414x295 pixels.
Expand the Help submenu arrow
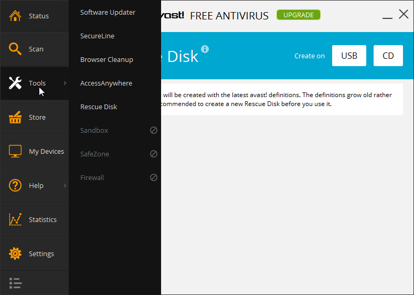click(x=65, y=186)
